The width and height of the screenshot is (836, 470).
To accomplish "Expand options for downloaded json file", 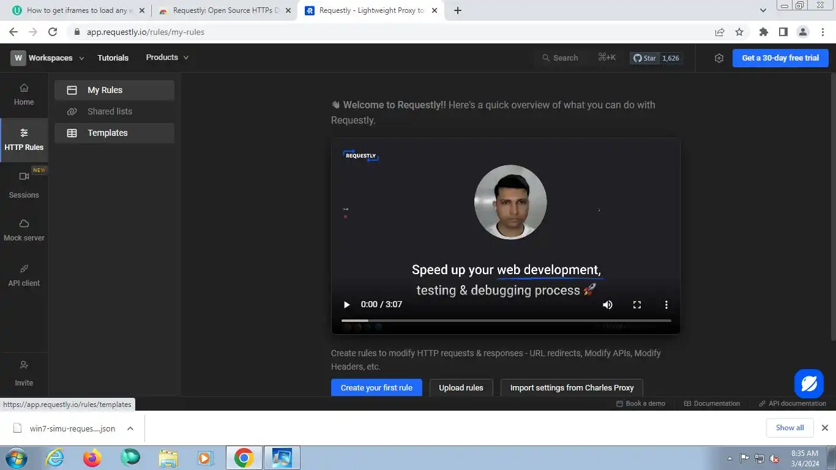I will (x=130, y=428).
